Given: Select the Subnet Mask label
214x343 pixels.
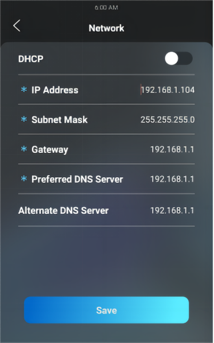Looking at the screenshot, I should click(x=59, y=120).
